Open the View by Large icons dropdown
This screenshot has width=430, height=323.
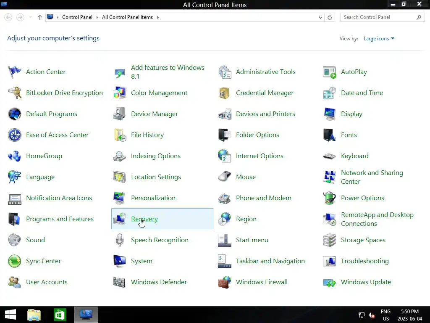point(379,39)
